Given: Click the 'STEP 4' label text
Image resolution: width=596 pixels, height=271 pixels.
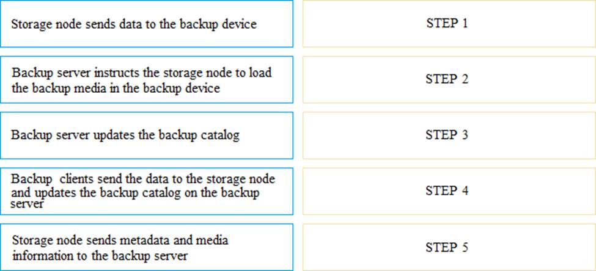Looking at the screenshot, I should [447, 191].
